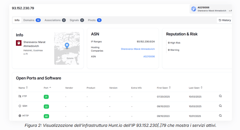The height and width of the screenshot is (130, 240).
Task: Click the FTP service icon
Action: [x=20, y=96]
